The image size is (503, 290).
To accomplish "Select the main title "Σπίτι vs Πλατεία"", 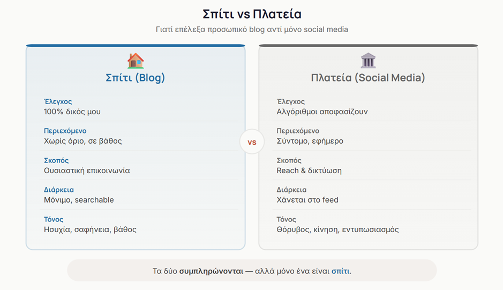I will pos(252,14).
